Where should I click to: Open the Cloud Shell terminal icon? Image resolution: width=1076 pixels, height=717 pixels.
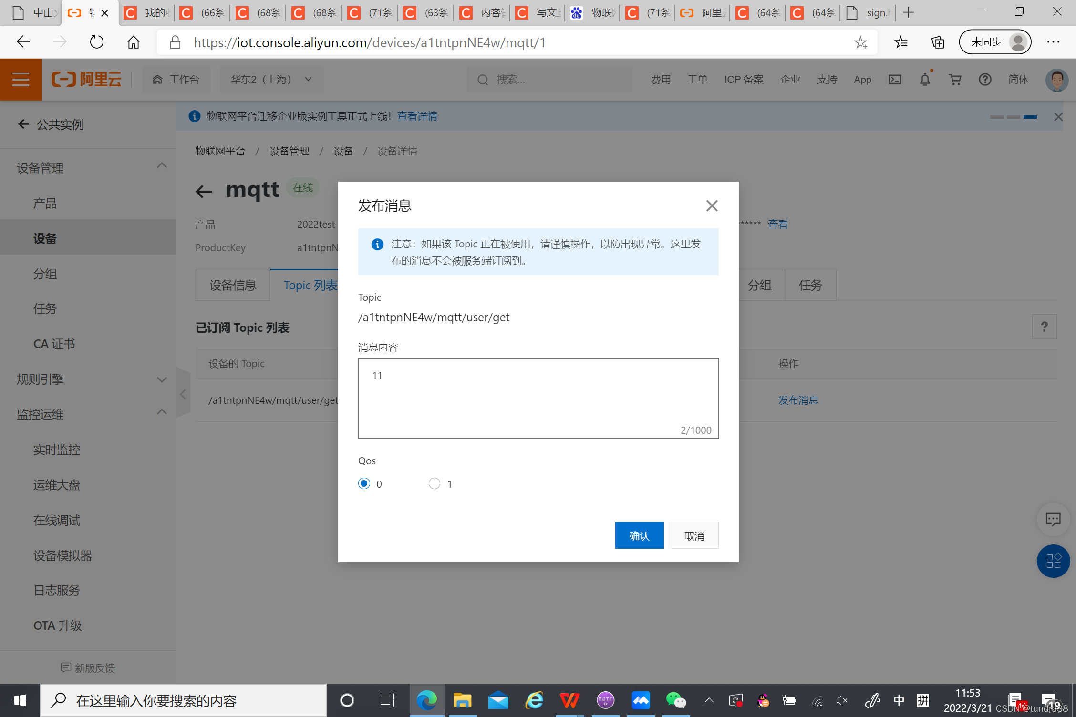tap(895, 80)
